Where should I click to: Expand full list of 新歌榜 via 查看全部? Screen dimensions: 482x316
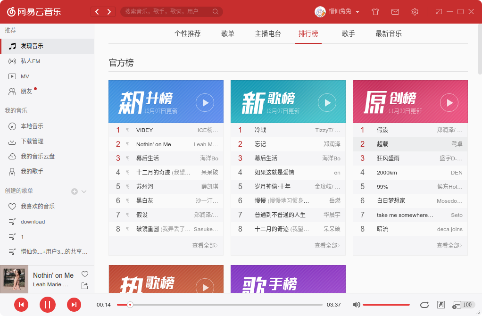click(327, 245)
